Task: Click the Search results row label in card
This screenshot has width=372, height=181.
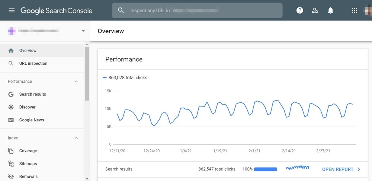Action: (x=119, y=169)
